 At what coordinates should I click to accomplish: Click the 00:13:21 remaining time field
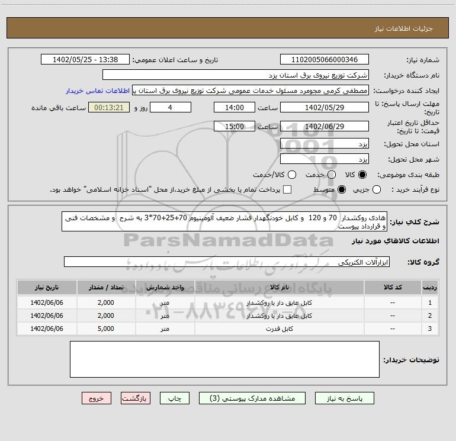pos(109,108)
